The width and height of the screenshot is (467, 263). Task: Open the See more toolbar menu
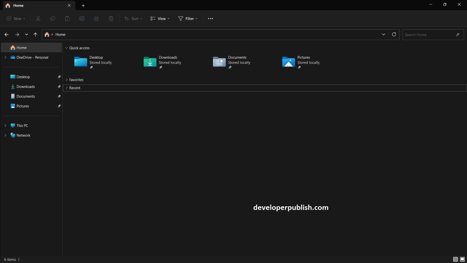coord(210,18)
